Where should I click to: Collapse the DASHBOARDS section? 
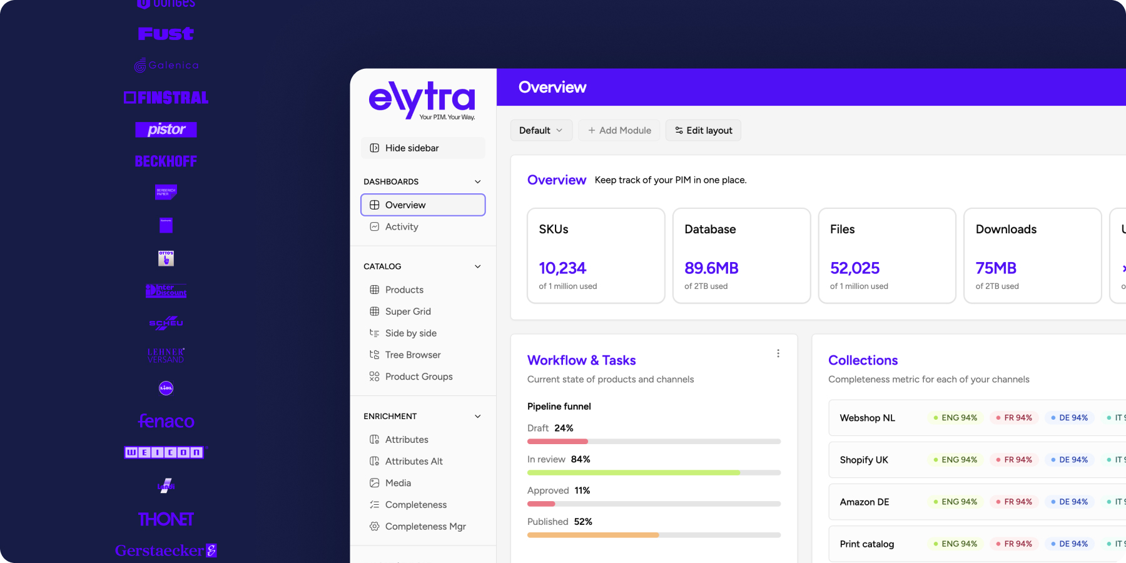(x=477, y=181)
